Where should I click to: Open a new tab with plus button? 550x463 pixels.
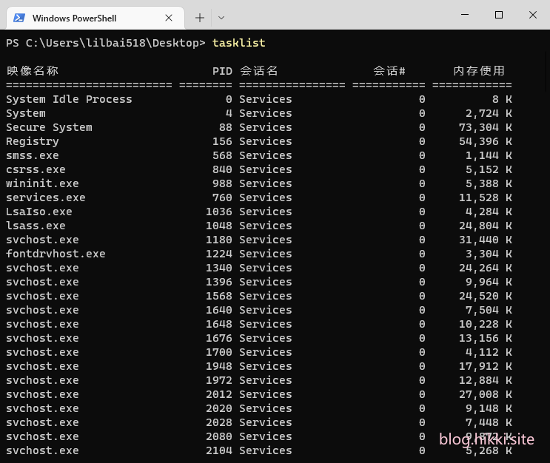pyautogui.click(x=200, y=18)
